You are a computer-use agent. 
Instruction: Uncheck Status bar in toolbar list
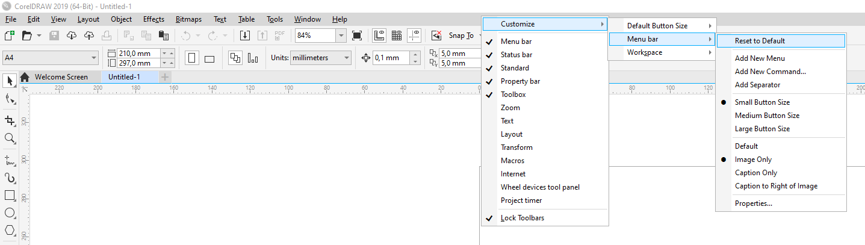[x=545, y=55]
